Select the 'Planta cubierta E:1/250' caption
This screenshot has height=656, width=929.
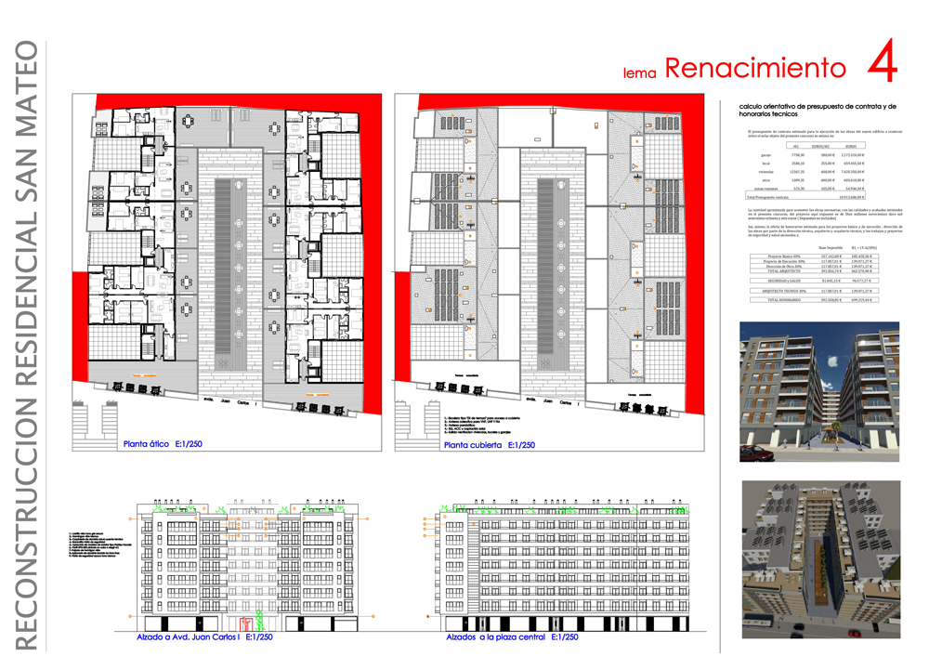tap(489, 445)
